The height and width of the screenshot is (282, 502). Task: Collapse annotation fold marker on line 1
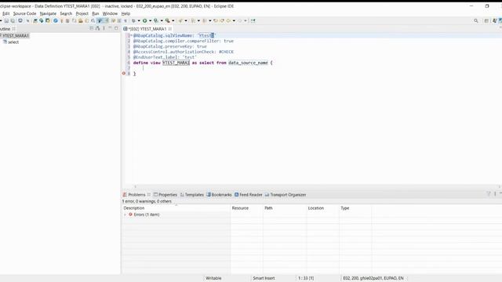coord(131,35)
